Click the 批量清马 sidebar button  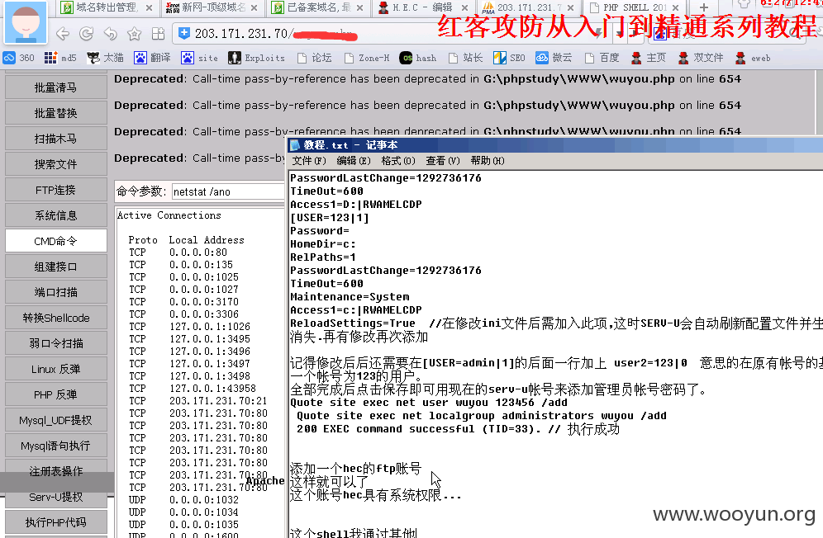coord(56,87)
